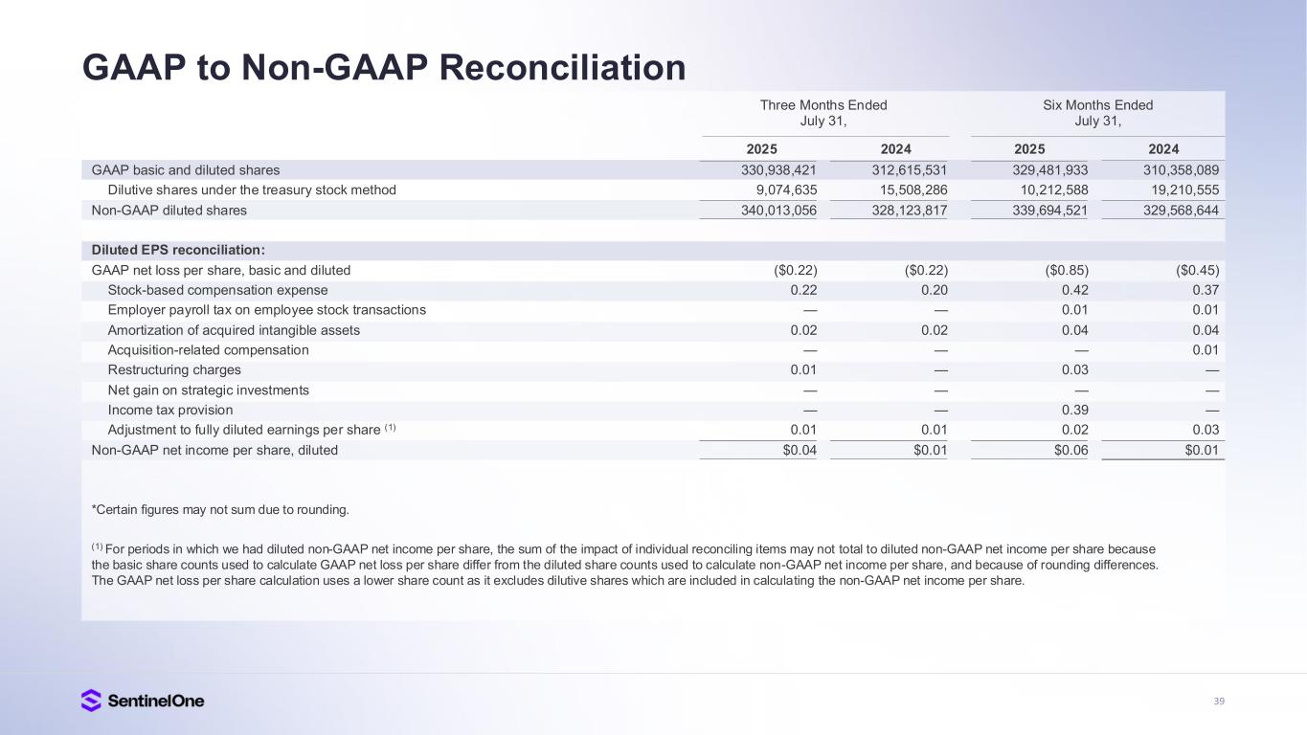Click the "Diluted EPS reconciliation:" section heading
The height and width of the screenshot is (735, 1307).
[178, 251]
